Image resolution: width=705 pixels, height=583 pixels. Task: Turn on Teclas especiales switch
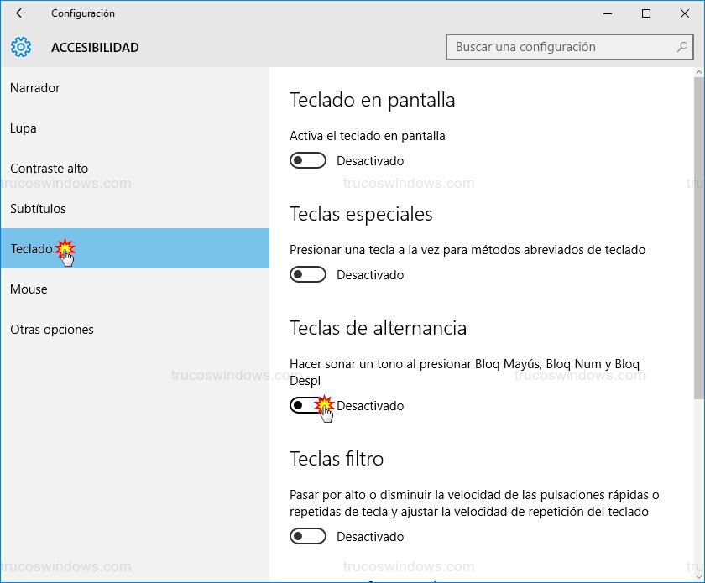[x=307, y=274]
